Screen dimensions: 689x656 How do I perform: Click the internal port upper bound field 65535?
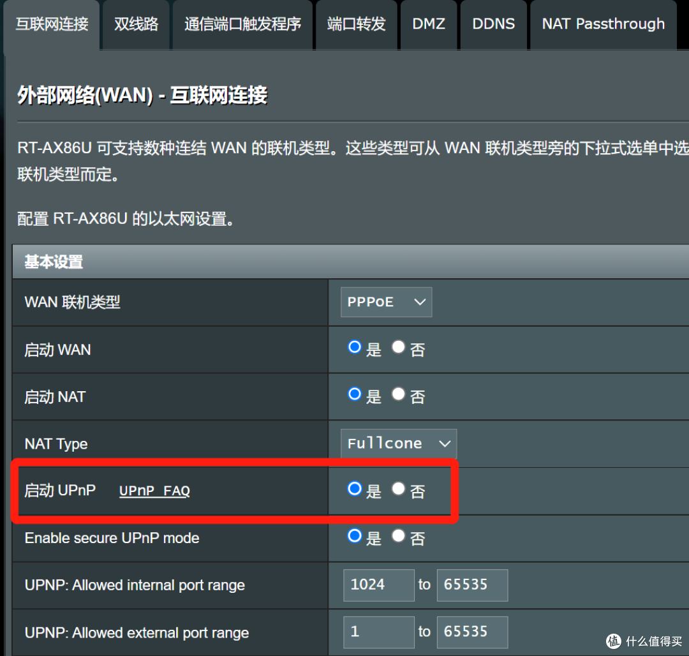coord(472,585)
